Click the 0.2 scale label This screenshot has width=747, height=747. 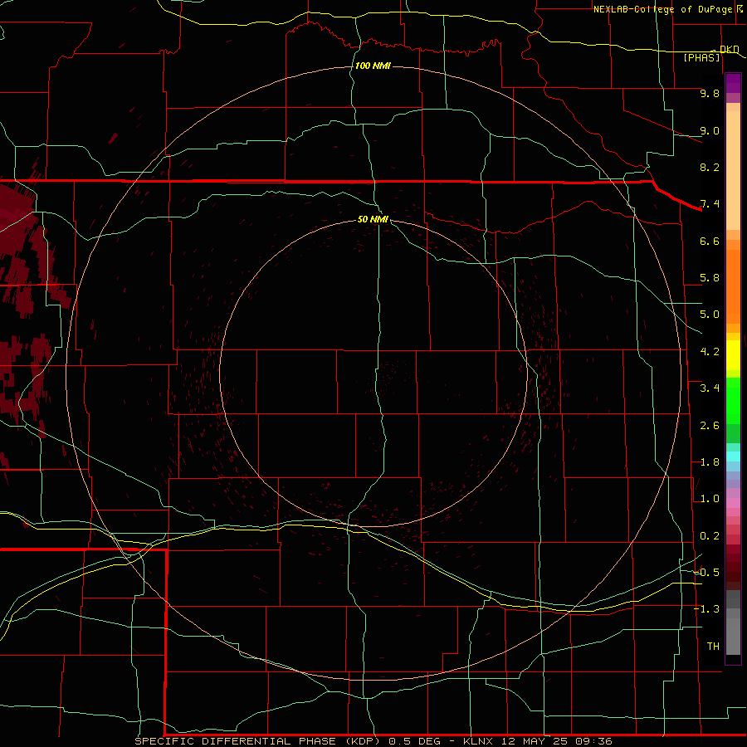click(x=710, y=536)
